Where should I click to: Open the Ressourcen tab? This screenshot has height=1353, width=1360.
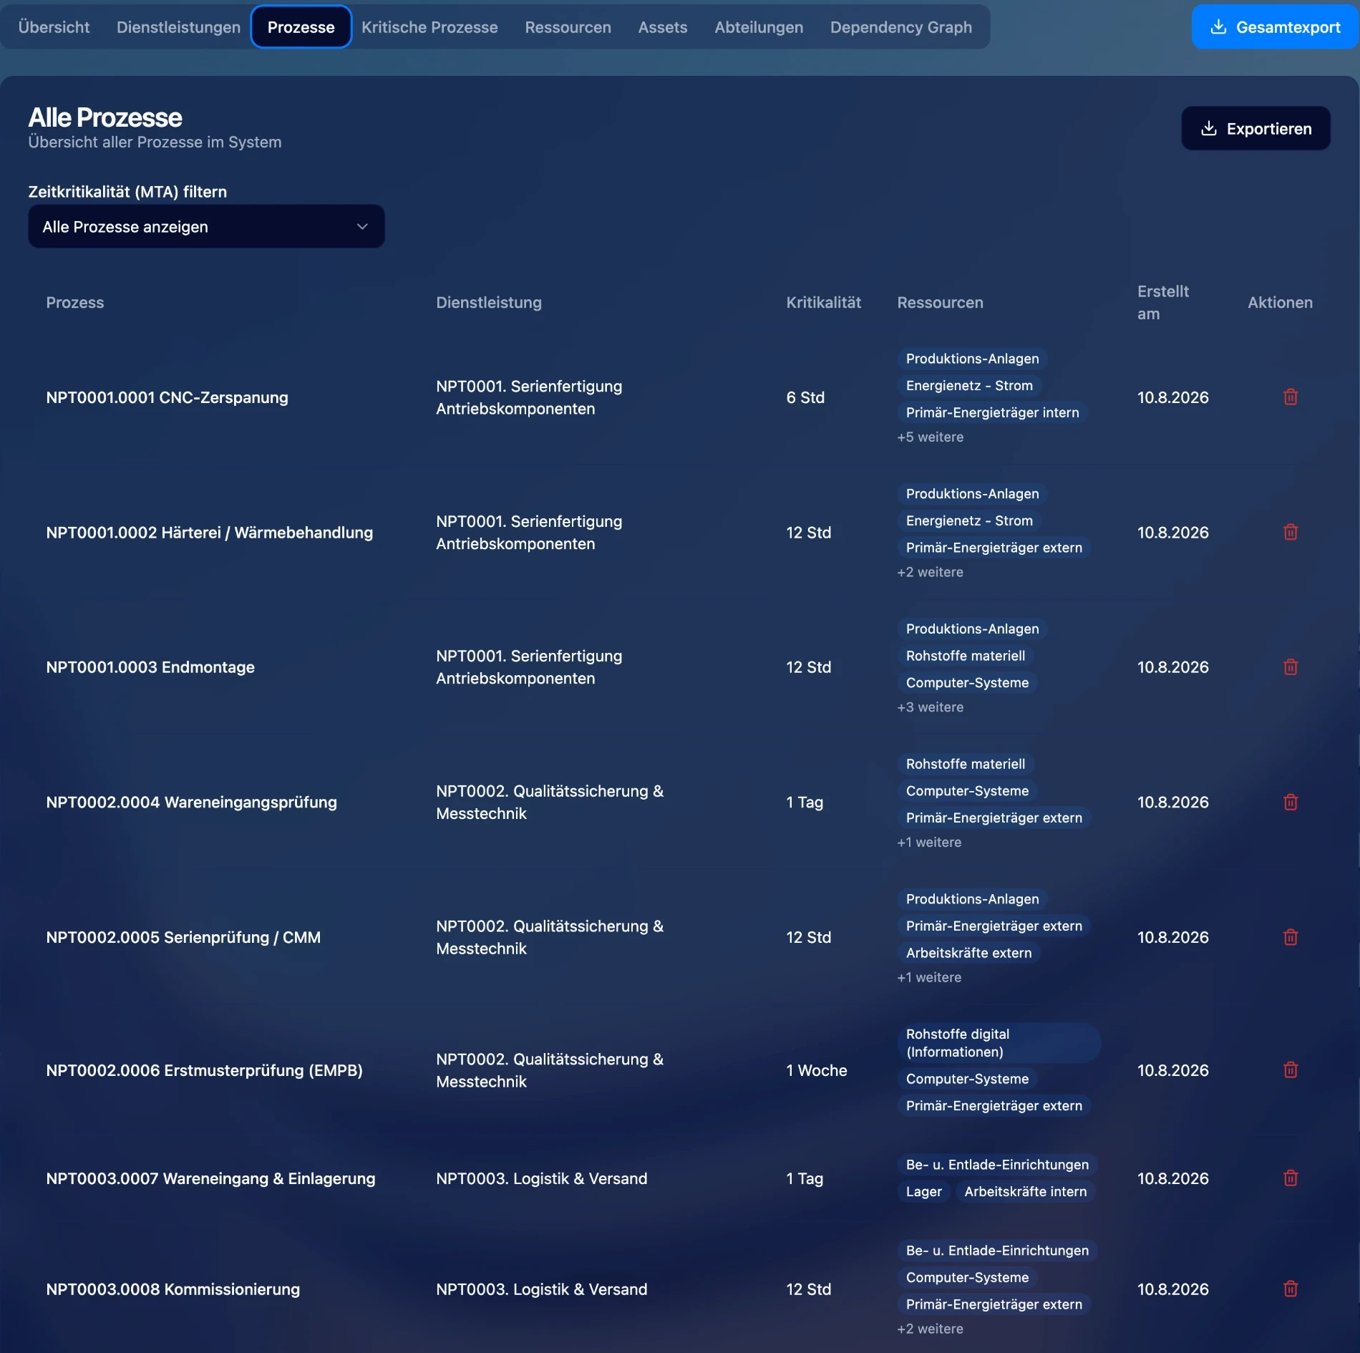point(568,27)
